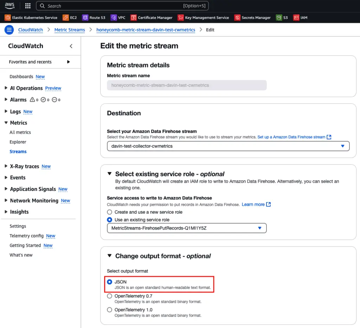Image resolution: width=360 pixels, height=328 pixels.
Task: Click the Elastic Kubernetes Service shortcut icon
Action: pos(7,18)
